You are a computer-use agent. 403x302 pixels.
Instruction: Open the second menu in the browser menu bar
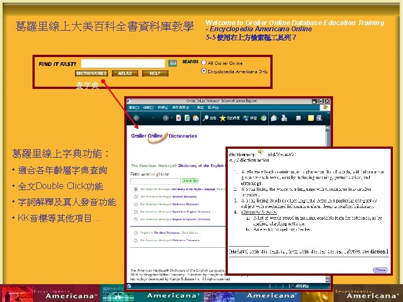coord(148,107)
